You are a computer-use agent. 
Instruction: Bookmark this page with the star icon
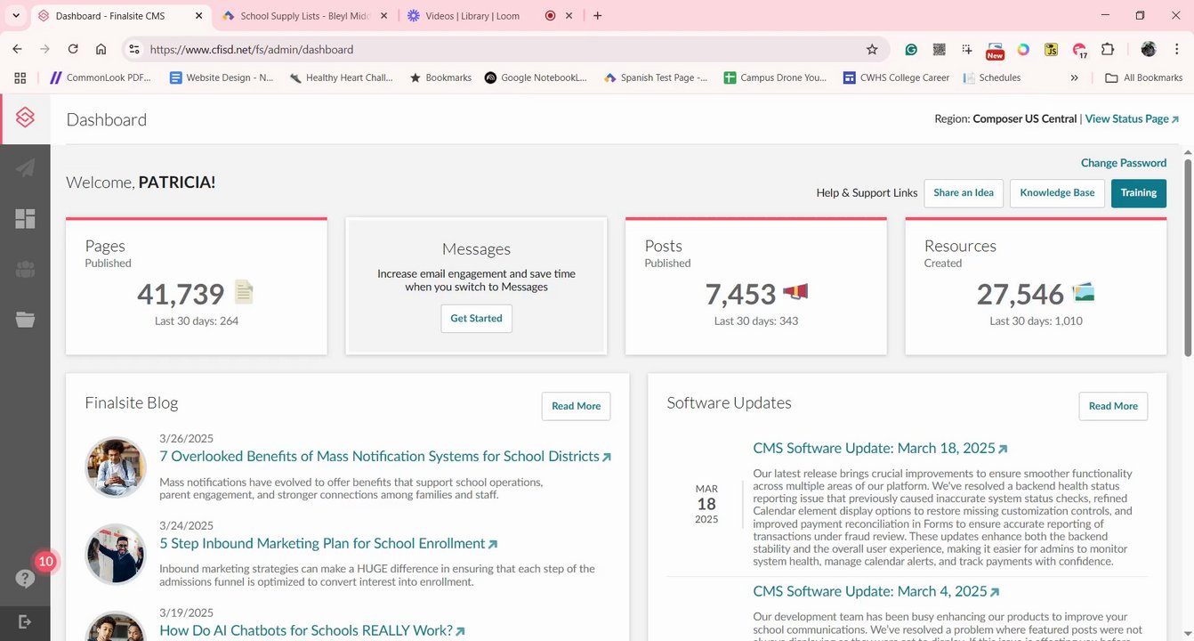pyautogui.click(x=872, y=50)
